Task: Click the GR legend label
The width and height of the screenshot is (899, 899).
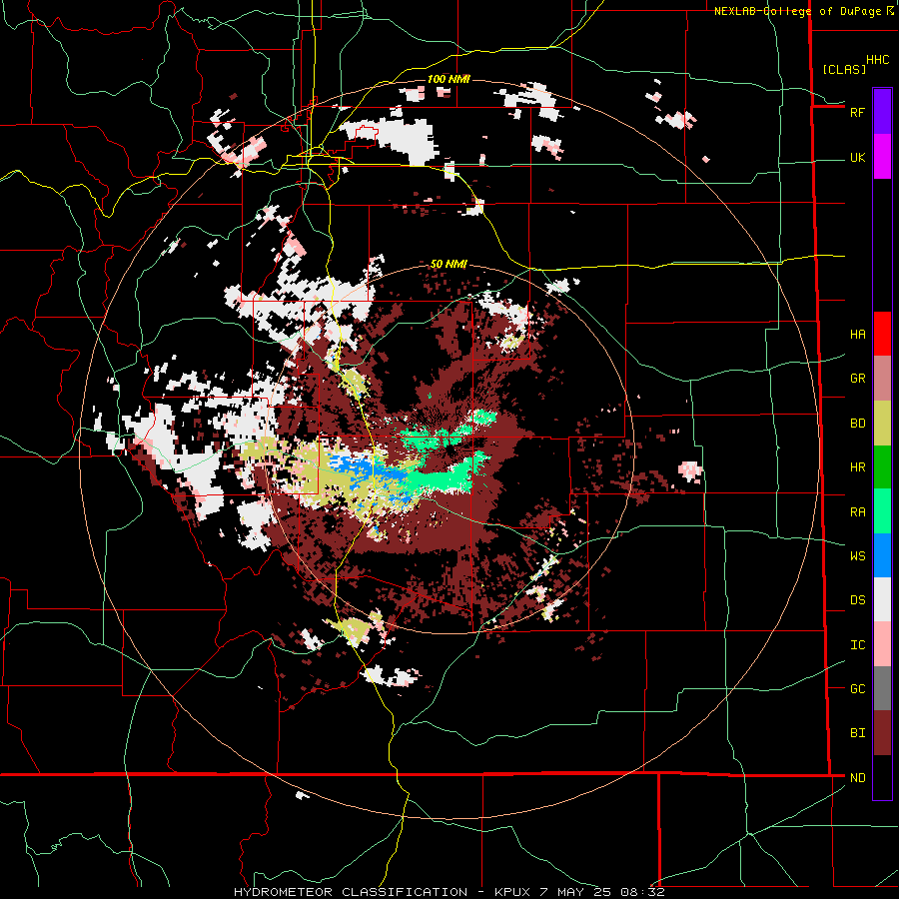Action: click(x=857, y=379)
